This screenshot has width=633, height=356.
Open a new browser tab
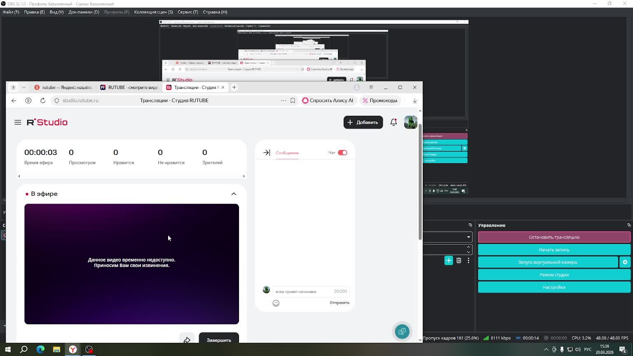(234, 87)
